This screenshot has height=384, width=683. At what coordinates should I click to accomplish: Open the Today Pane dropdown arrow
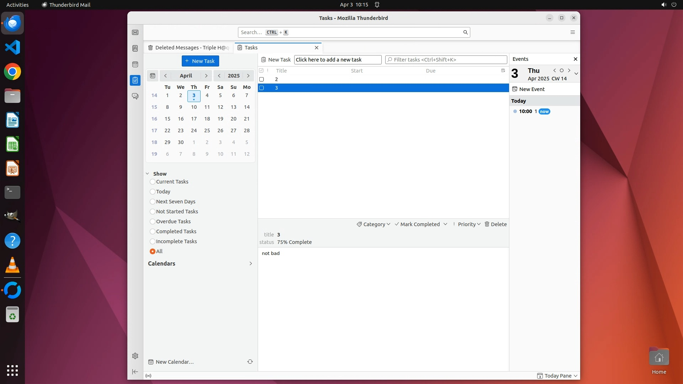(576, 376)
